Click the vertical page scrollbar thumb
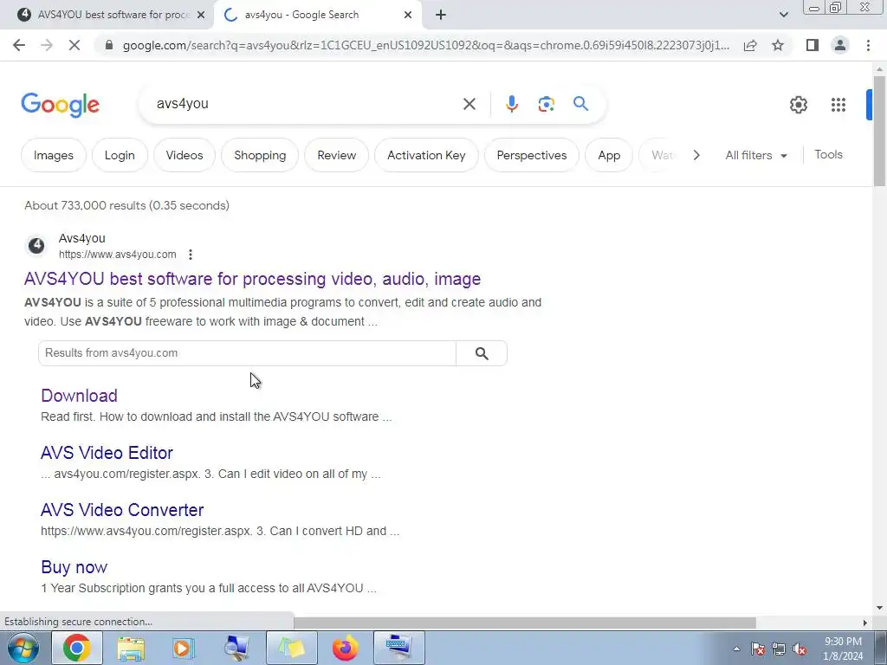Image resolution: width=887 pixels, height=665 pixels. point(880,130)
